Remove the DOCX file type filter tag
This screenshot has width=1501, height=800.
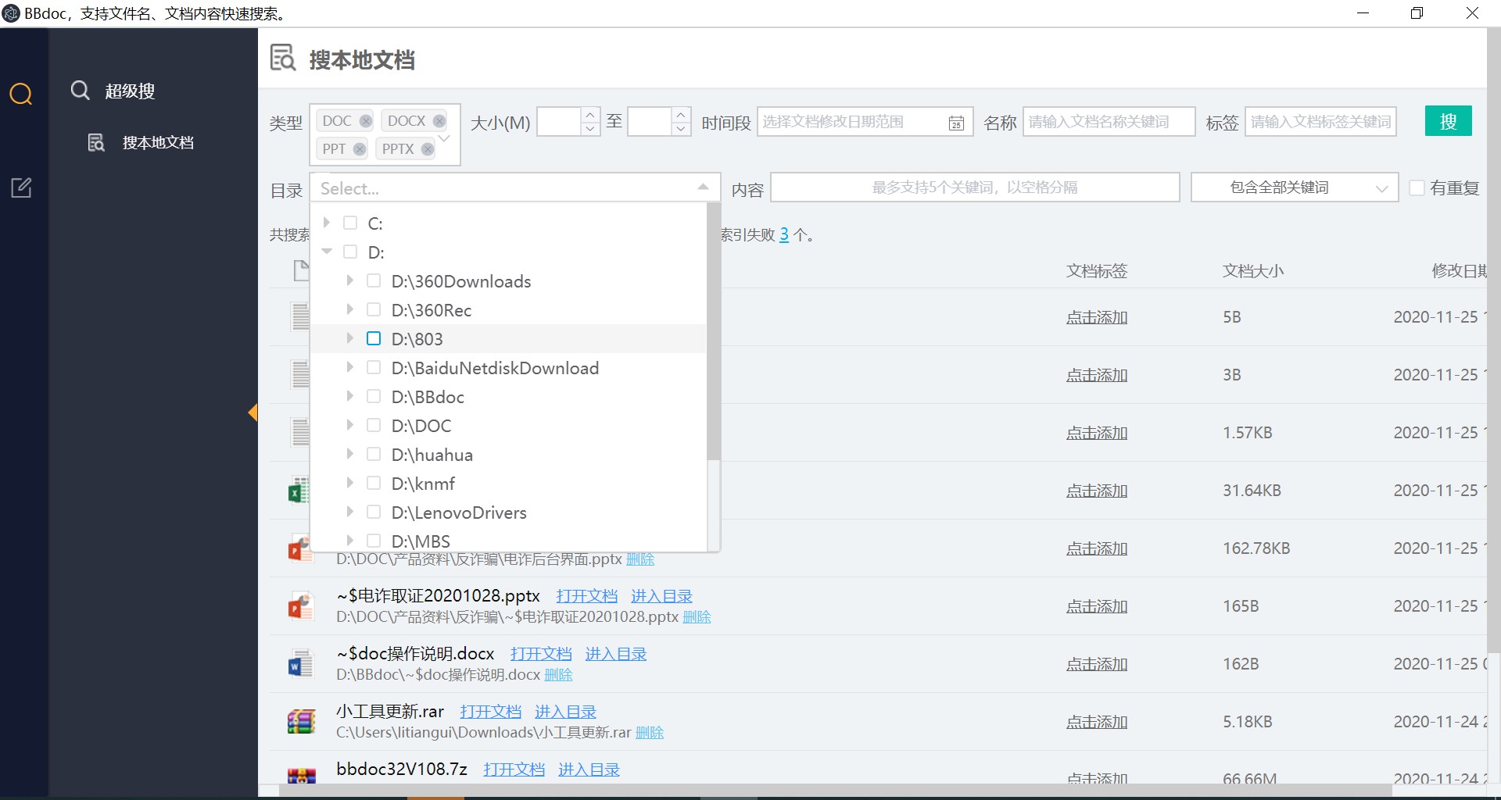(439, 120)
